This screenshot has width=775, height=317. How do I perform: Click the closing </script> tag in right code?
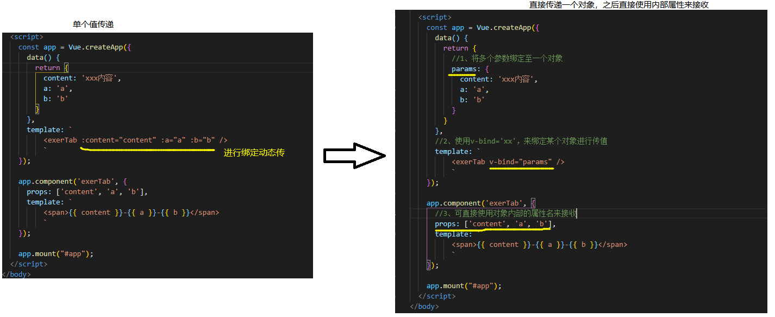point(437,296)
